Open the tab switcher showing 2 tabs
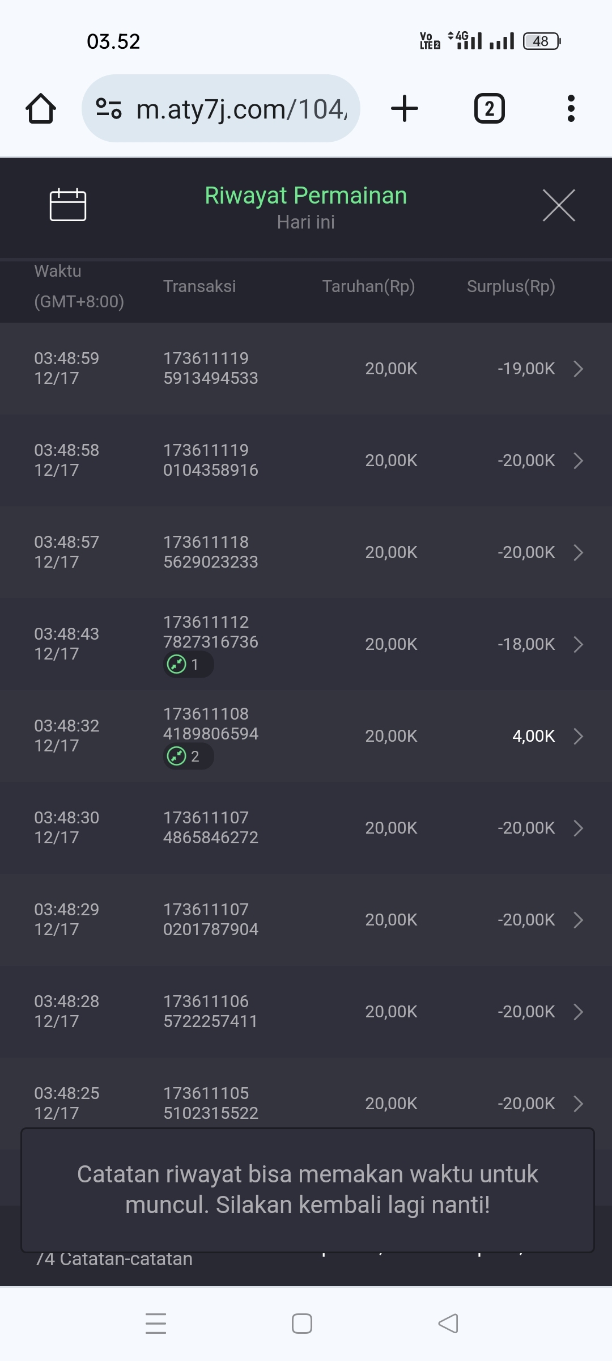Screen dimensions: 612x1361 pyautogui.click(x=489, y=108)
